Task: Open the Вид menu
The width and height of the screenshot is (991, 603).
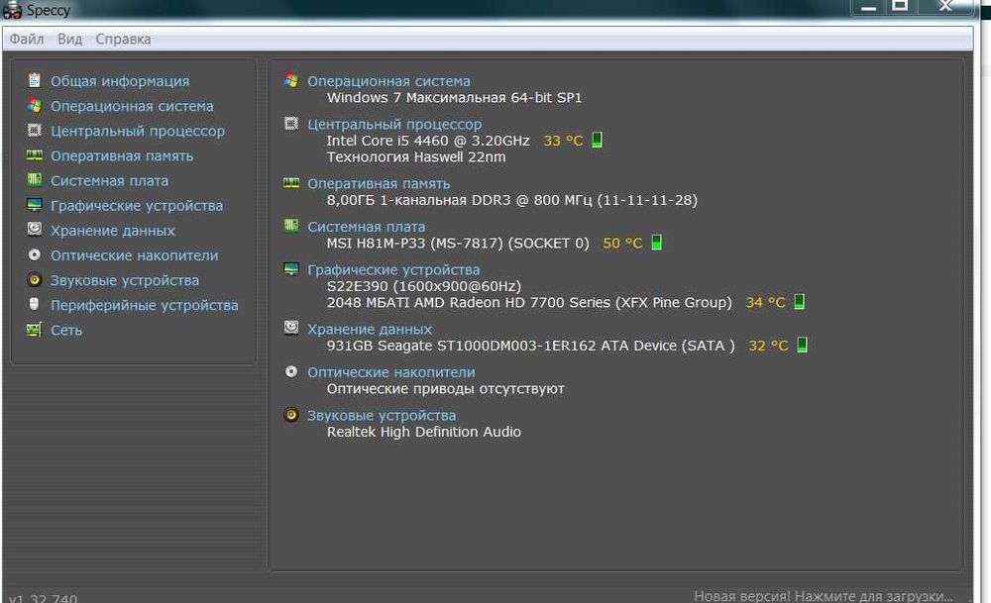Action: 69,40
